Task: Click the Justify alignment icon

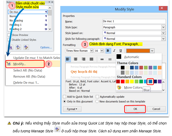Action: coord(91,59)
